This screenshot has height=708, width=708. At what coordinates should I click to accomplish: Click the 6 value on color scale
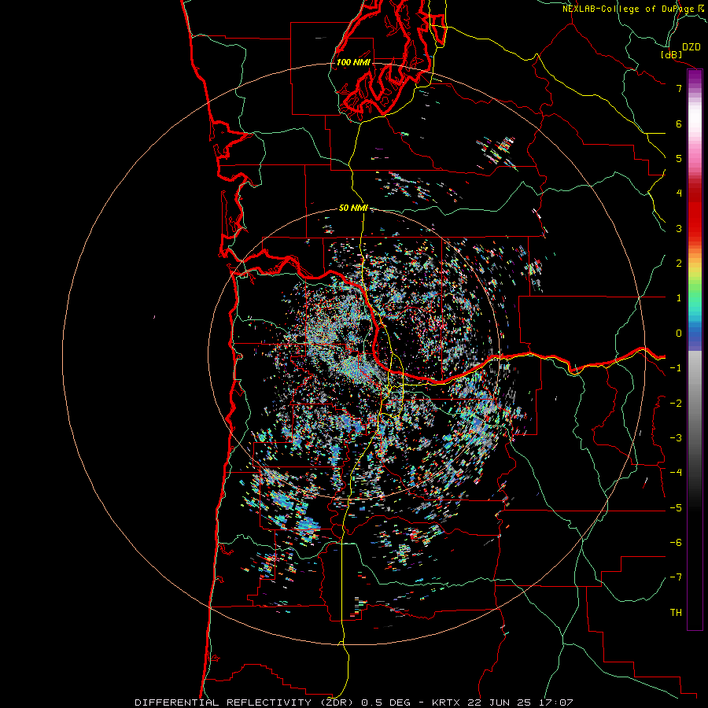point(679,124)
